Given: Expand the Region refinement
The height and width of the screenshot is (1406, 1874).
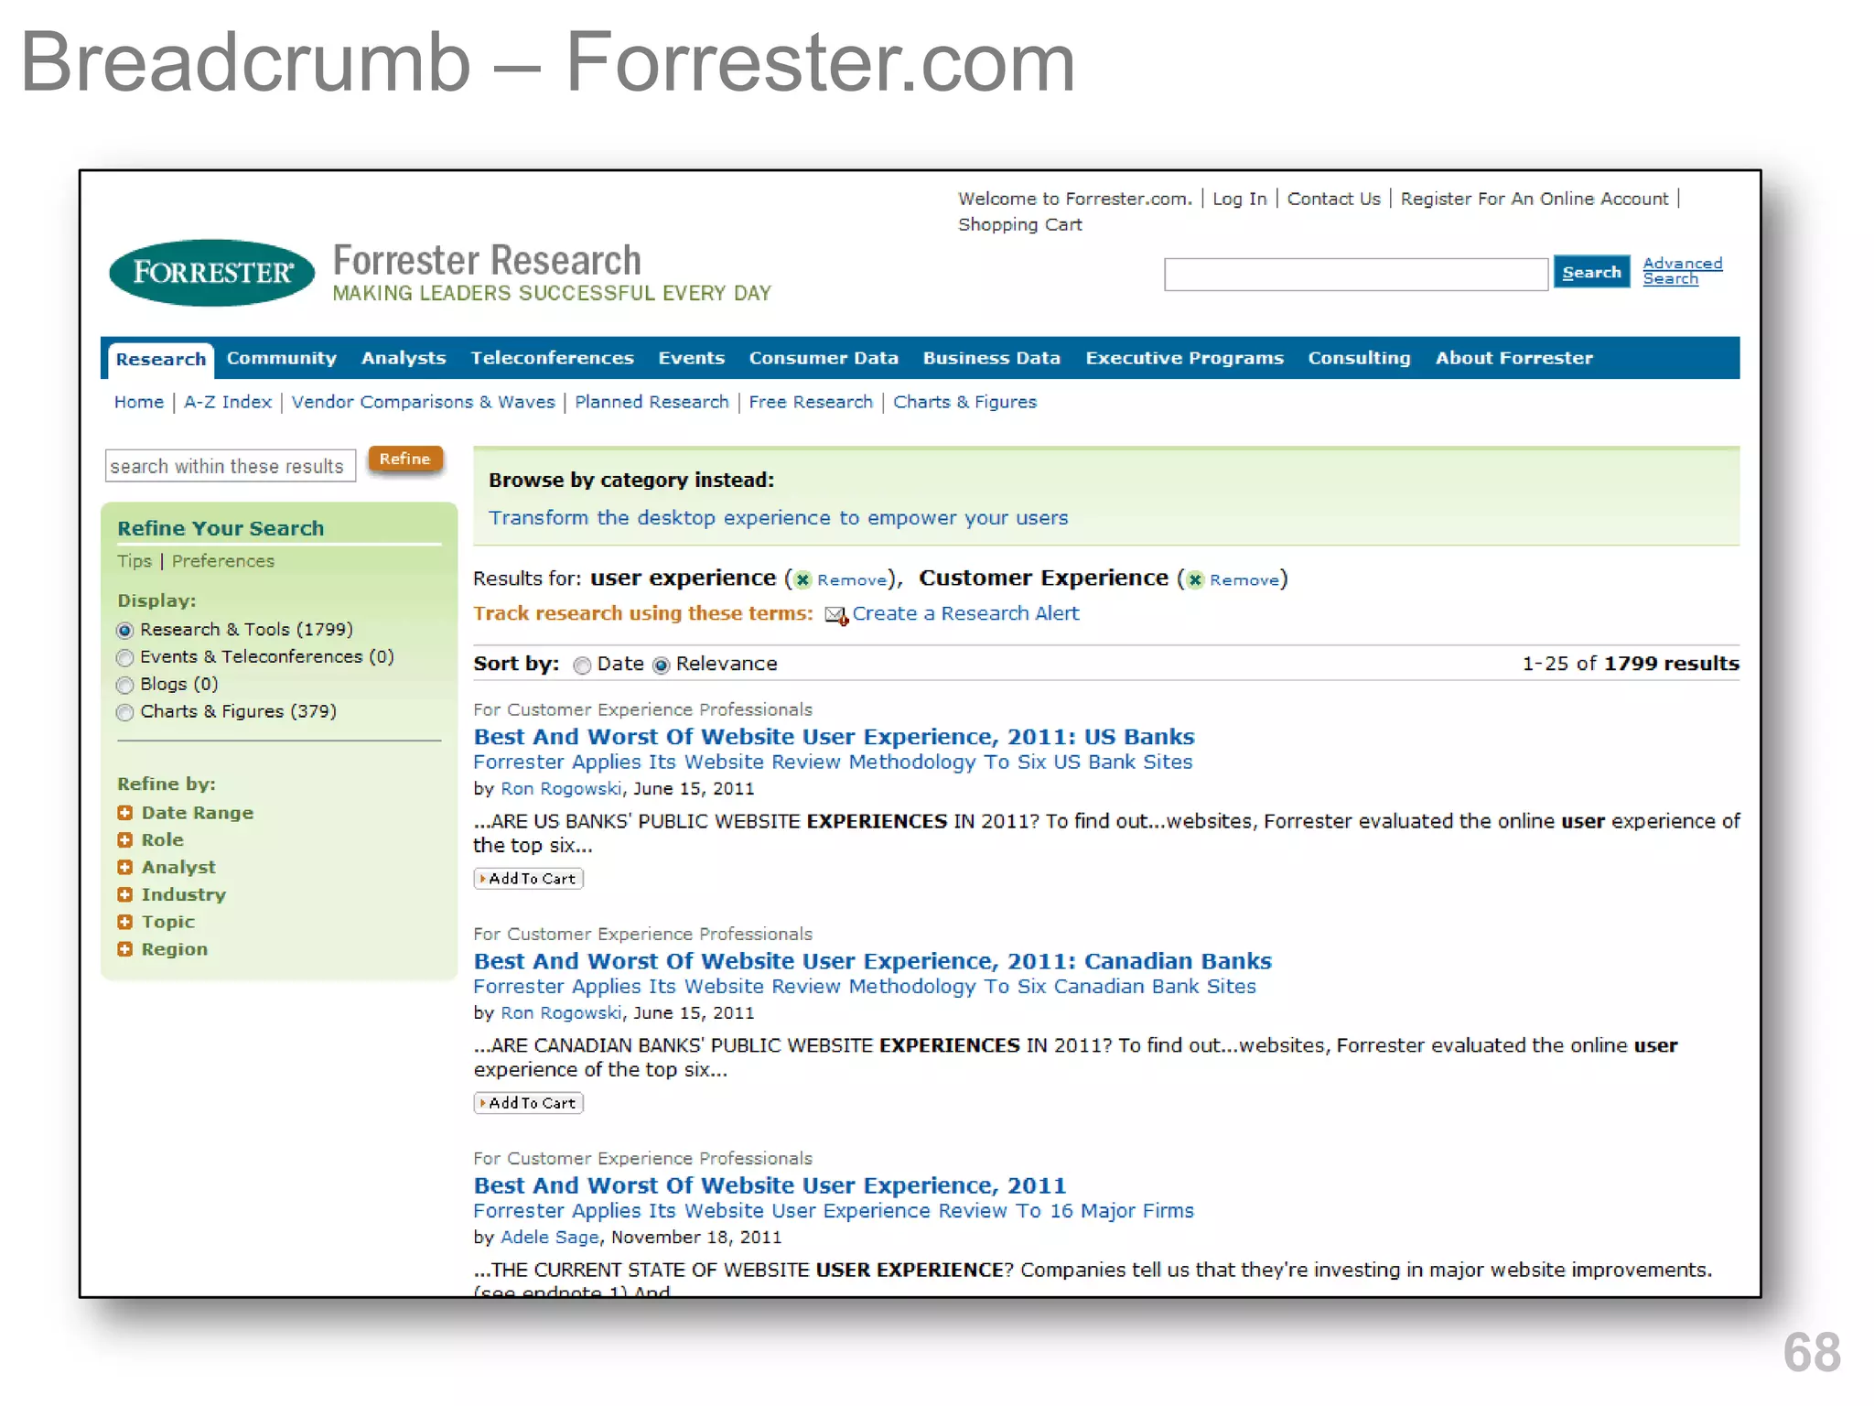Looking at the screenshot, I should tap(125, 950).
